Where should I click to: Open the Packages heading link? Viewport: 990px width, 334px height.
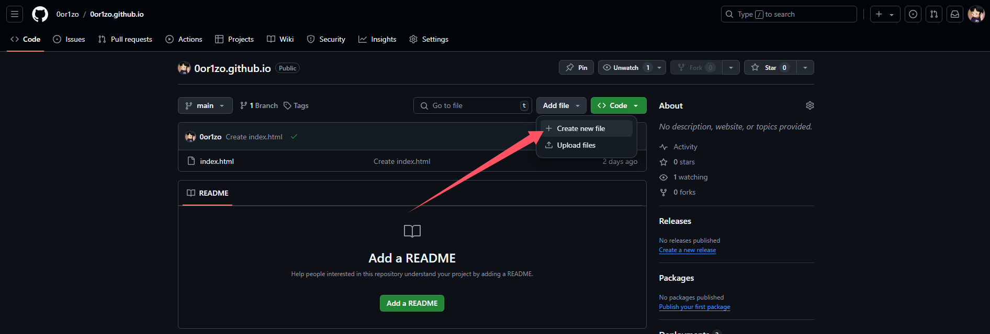point(677,278)
